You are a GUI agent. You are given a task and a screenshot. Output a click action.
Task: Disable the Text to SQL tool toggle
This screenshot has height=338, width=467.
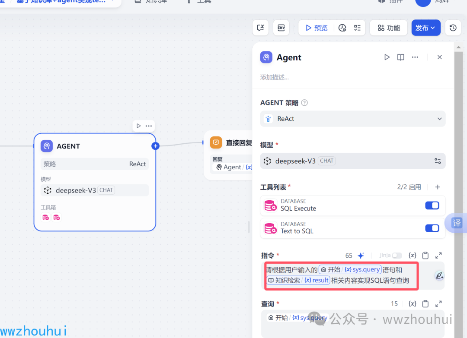(432, 228)
